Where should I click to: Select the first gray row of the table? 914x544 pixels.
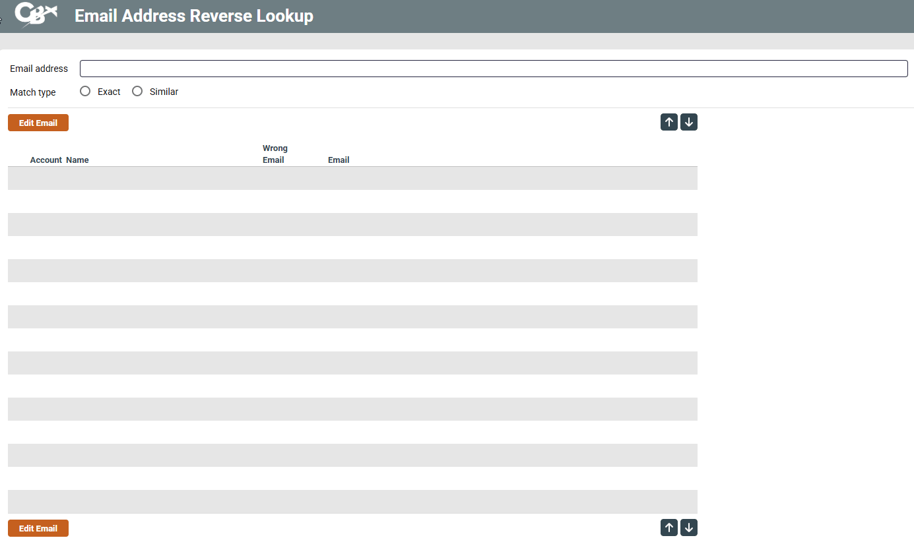(x=352, y=178)
